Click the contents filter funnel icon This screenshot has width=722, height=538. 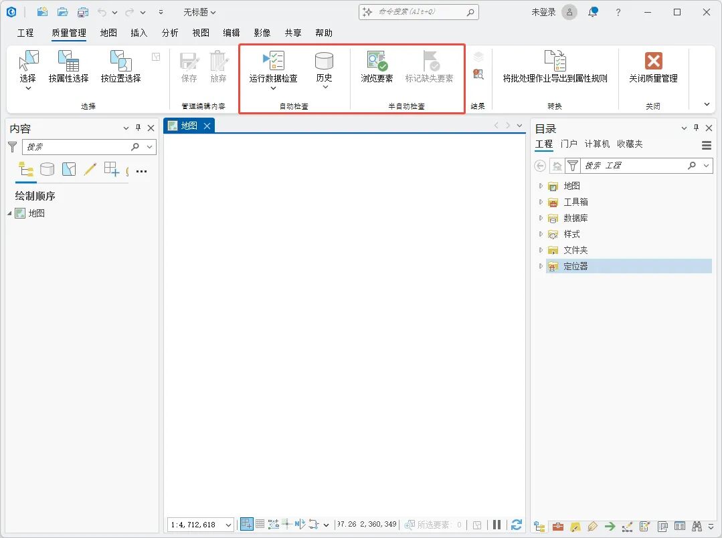coord(13,146)
